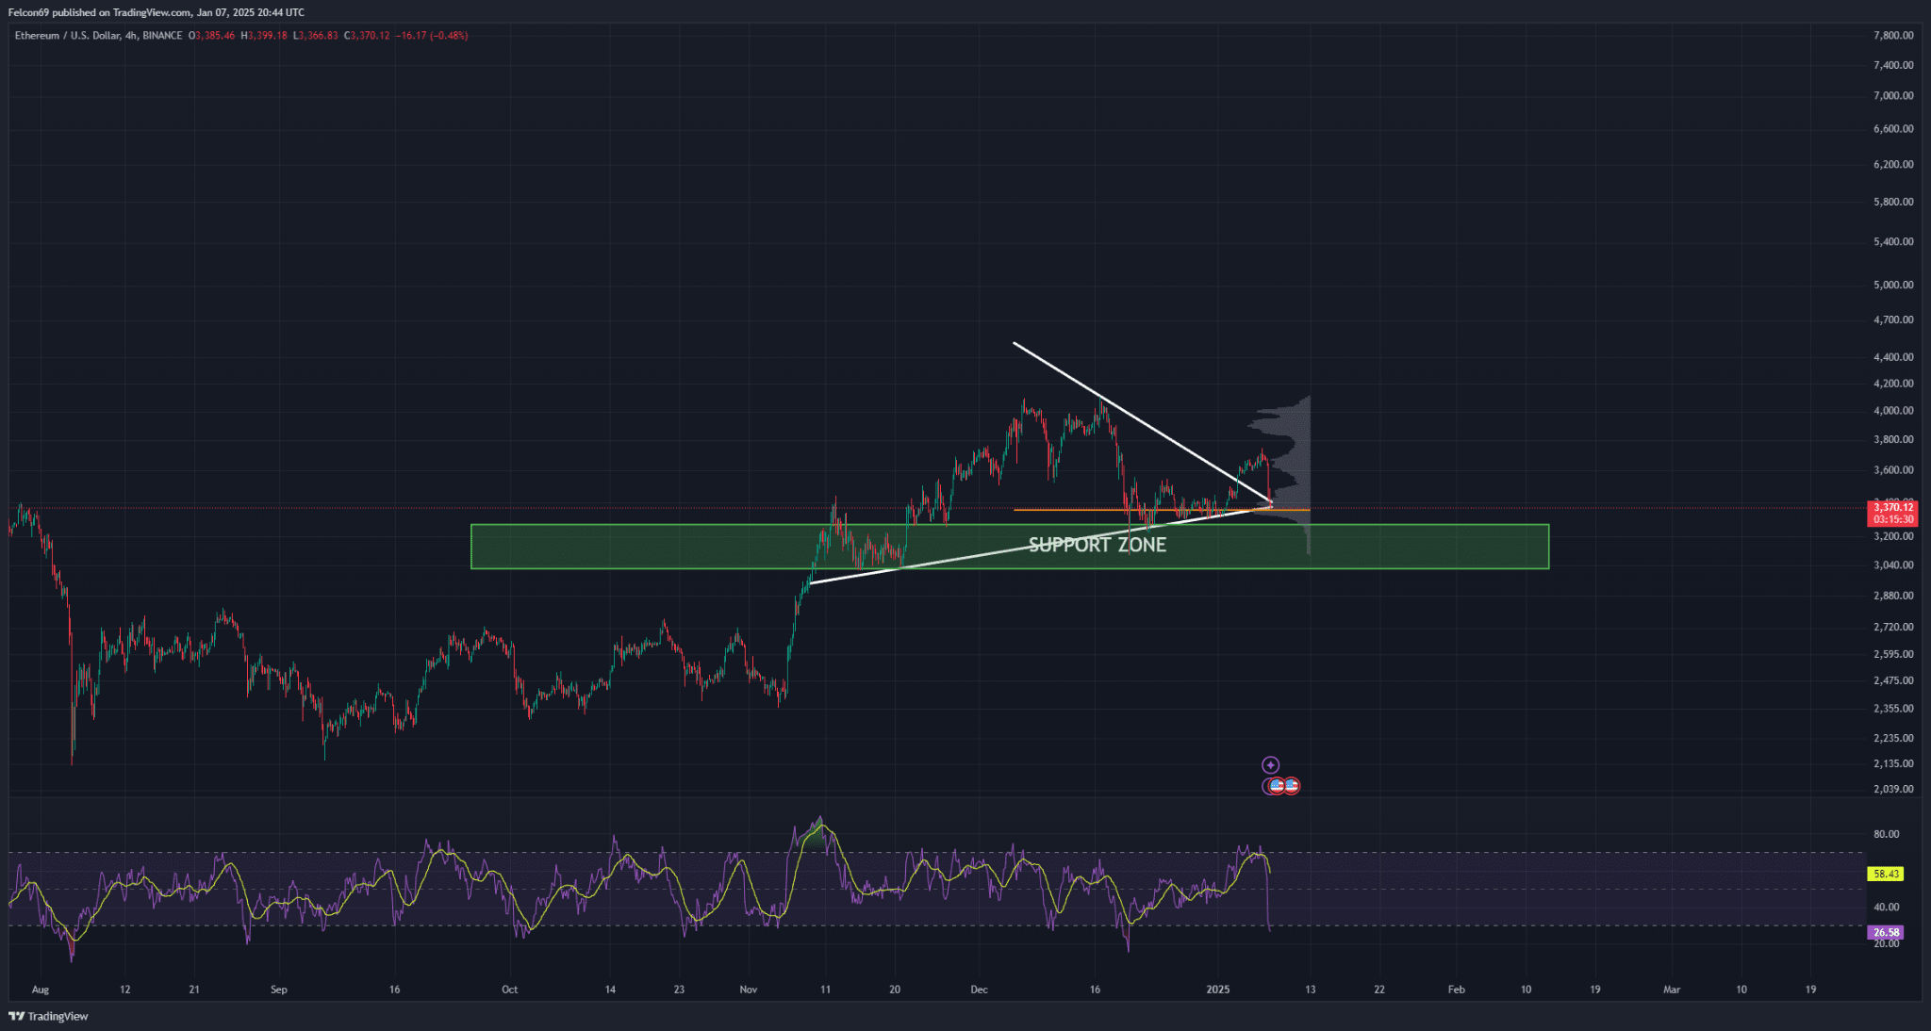Click the 3,600.00 price axis label

click(1893, 470)
